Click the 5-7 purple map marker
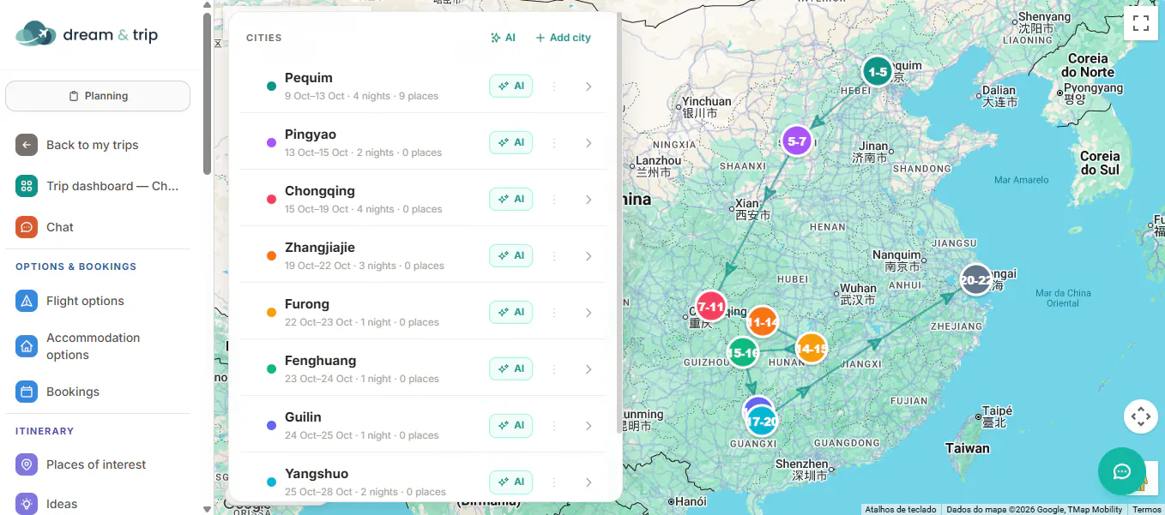The height and width of the screenshot is (515, 1165). (x=797, y=141)
